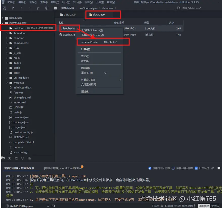Open the 运行 menu

(66, 2)
